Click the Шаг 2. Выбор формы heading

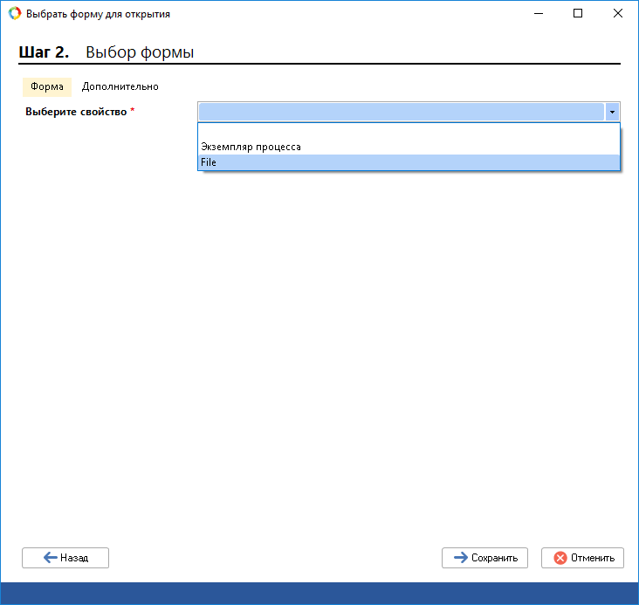tap(106, 52)
